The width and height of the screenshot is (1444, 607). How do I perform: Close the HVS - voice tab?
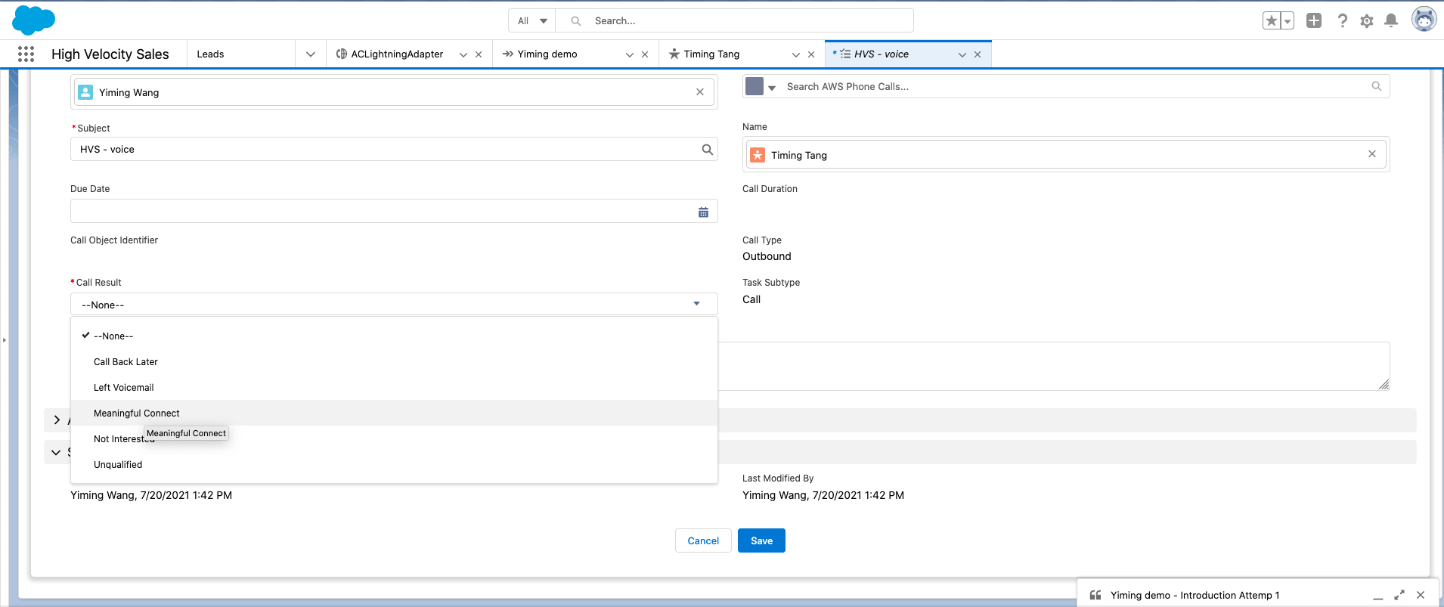[978, 54]
